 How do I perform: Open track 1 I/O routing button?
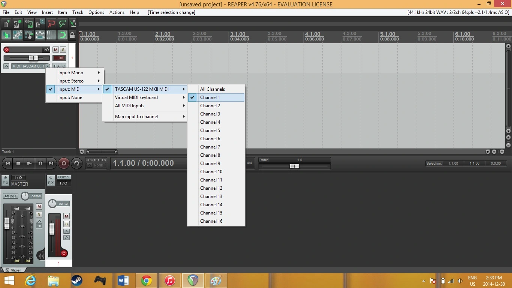point(46,49)
